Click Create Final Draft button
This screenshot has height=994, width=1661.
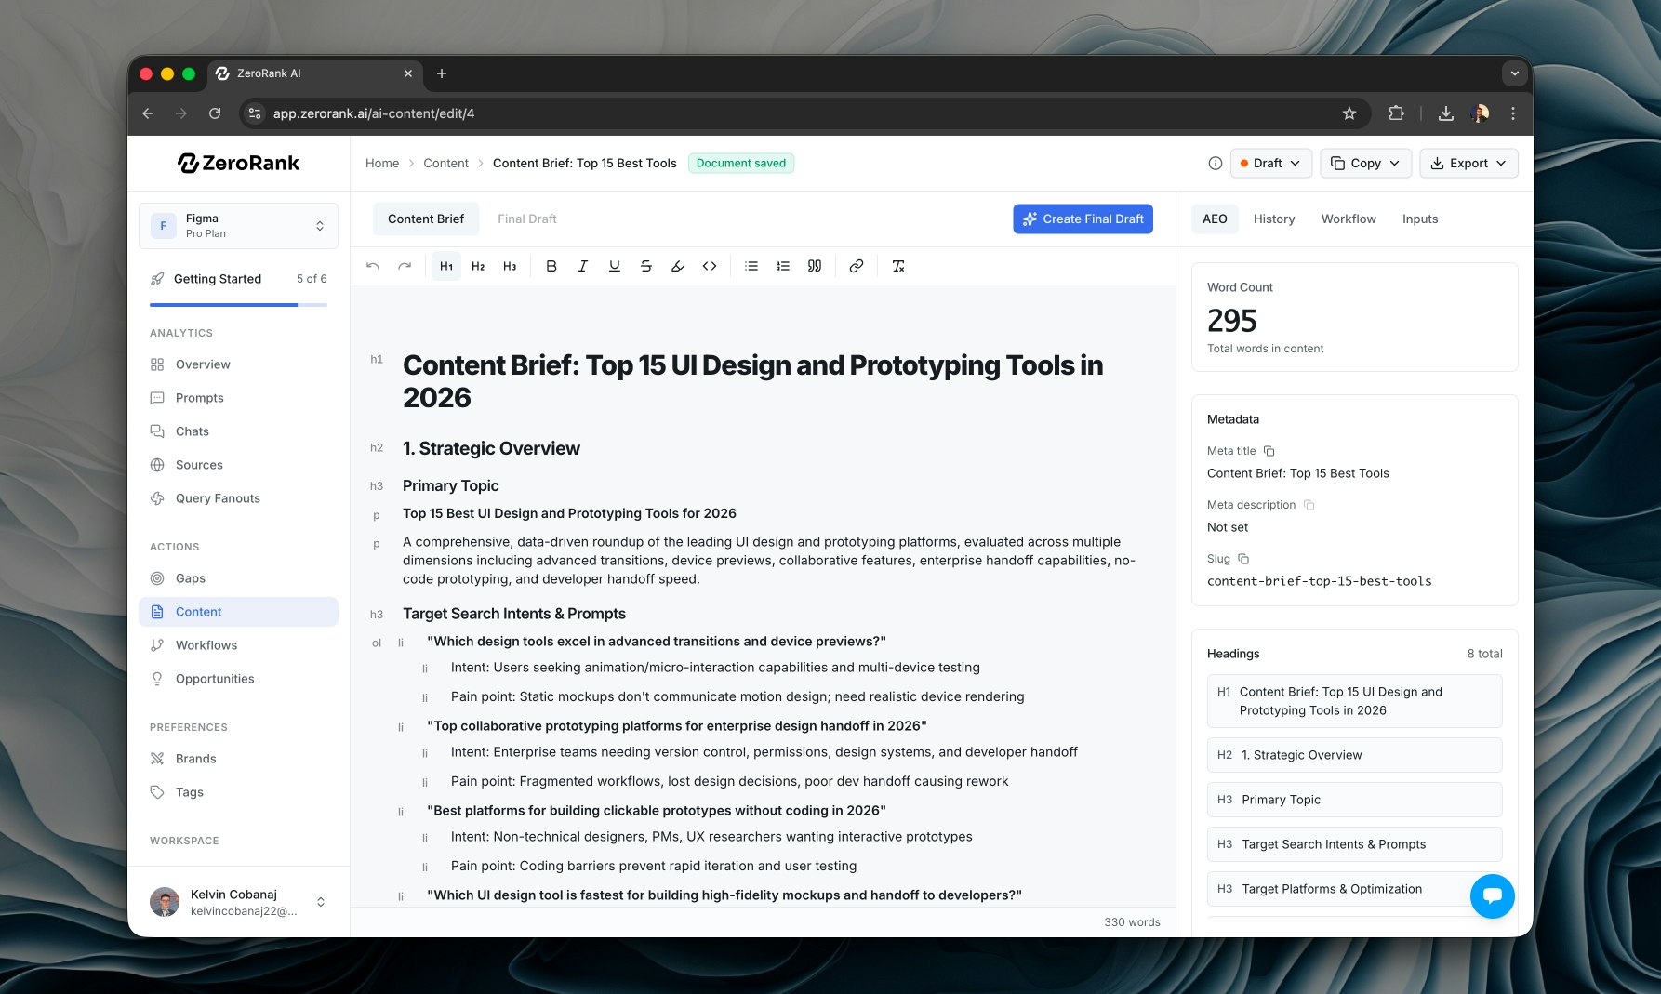tap(1083, 219)
